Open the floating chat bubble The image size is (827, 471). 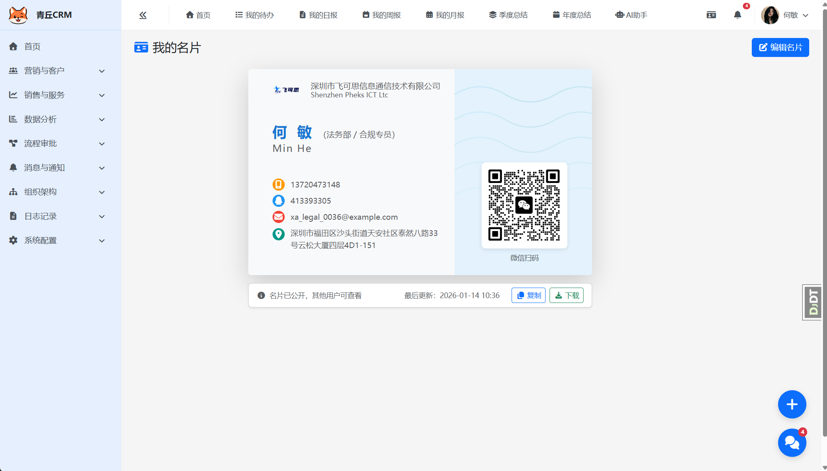pyautogui.click(x=791, y=443)
